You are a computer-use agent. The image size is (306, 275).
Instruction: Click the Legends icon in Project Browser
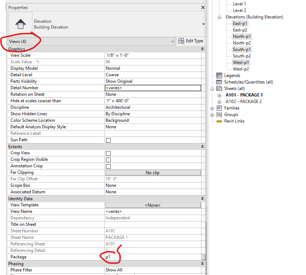click(x=219, y=76)
